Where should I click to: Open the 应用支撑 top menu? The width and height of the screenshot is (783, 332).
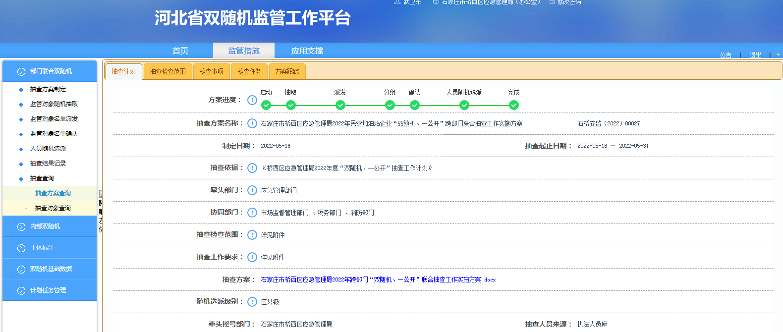click(x=307, y=51)
